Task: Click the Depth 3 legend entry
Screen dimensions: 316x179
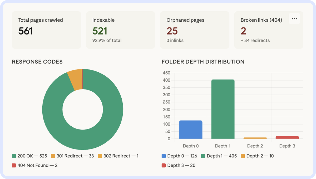Action: (178, 165)
